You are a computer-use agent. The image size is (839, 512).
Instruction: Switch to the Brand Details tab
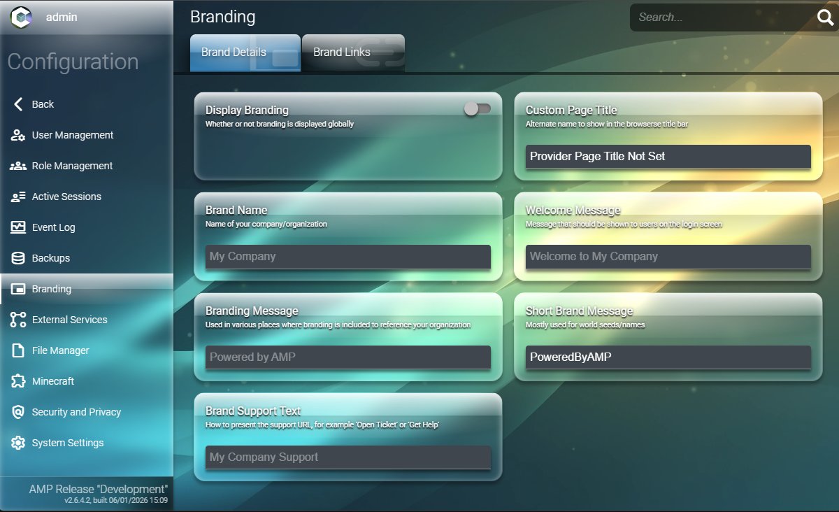[245, 52]
